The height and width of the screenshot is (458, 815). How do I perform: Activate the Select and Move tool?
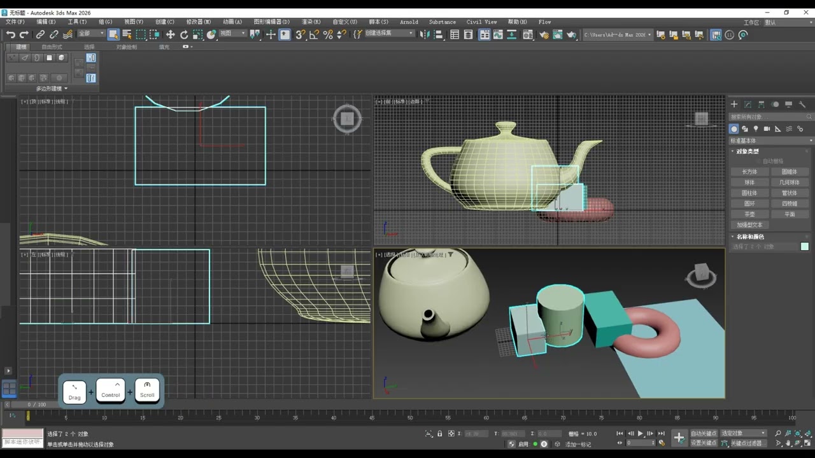[170, 34]
